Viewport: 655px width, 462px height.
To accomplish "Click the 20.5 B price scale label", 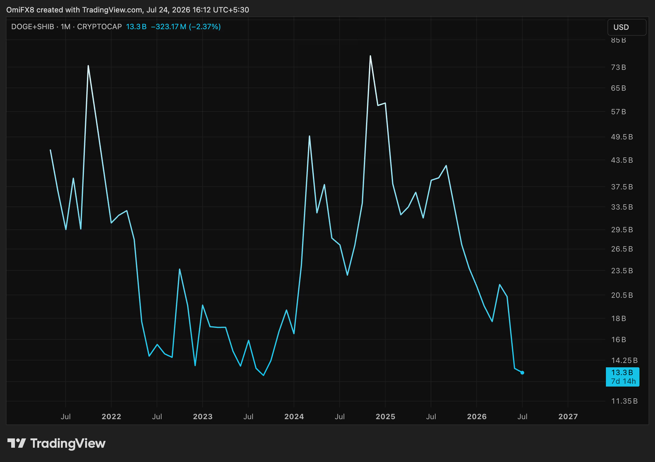I will (x=622, y=295).
